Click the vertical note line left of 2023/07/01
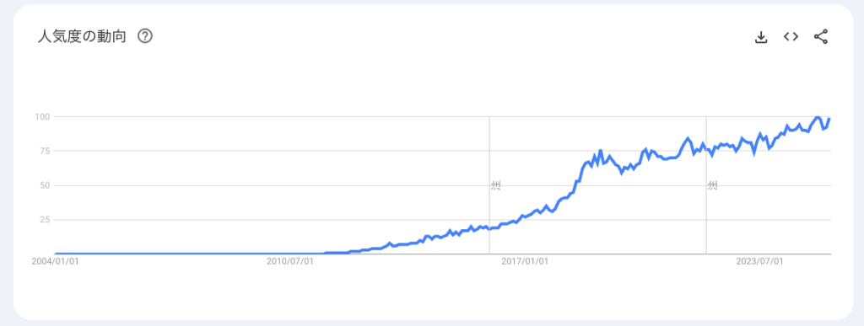The width and height of the screenshot is (864, 326). click(x=706, y=185)
